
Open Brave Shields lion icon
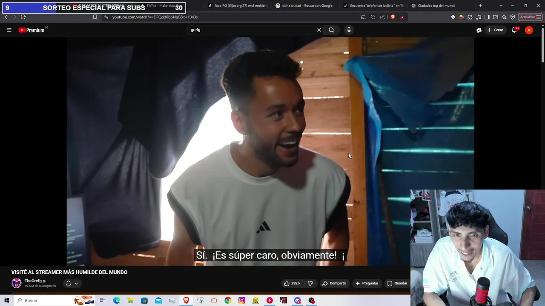[393, 17]
